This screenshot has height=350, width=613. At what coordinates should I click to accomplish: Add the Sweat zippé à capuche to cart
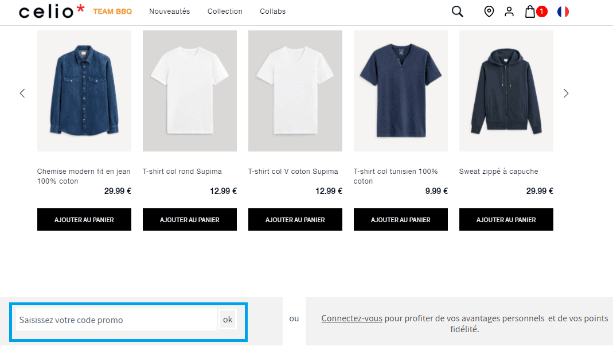(x=506, y=219)
